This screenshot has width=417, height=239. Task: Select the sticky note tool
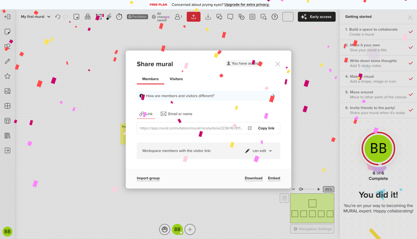[7, 32]
